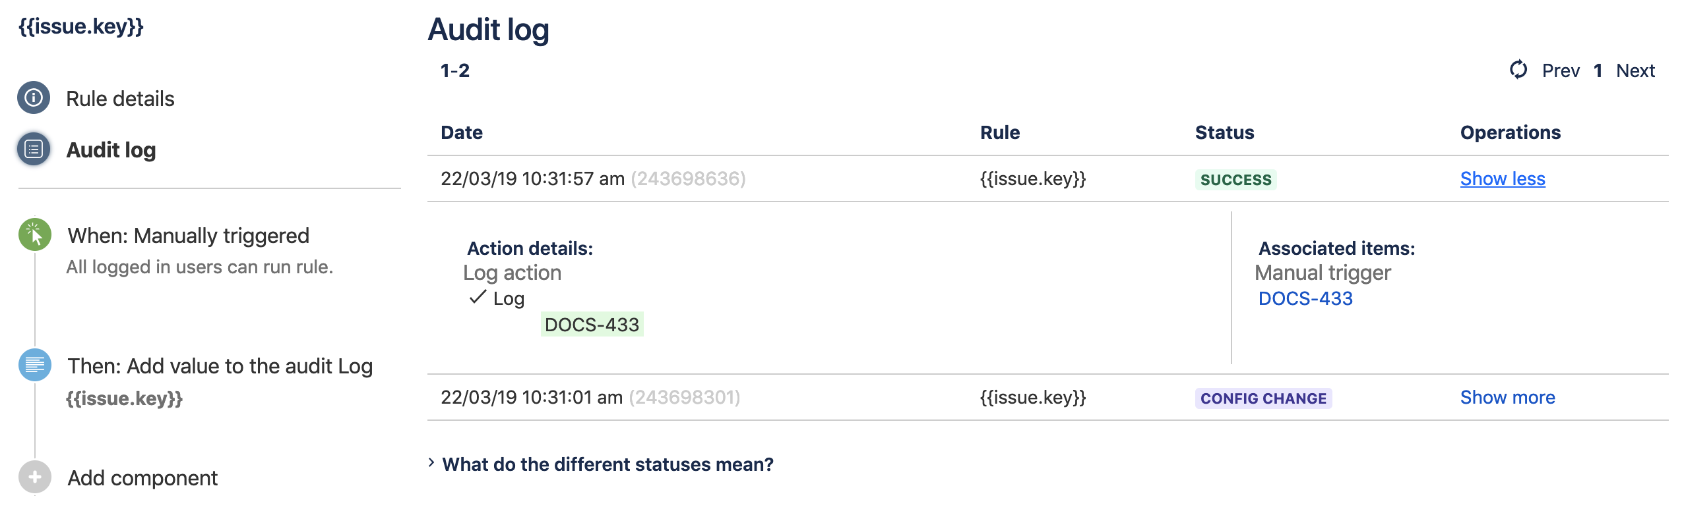Click the SUCCESS status badge
Screen dimensions: 1682x513
coord(1235,180)
